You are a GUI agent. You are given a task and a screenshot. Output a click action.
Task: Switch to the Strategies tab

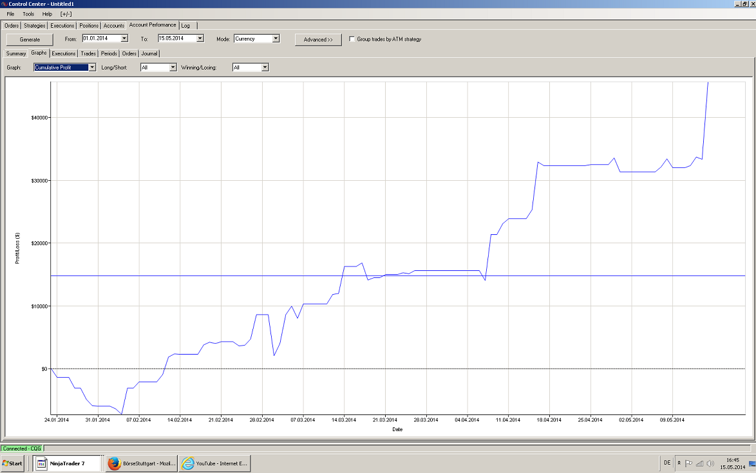[35, 26]
